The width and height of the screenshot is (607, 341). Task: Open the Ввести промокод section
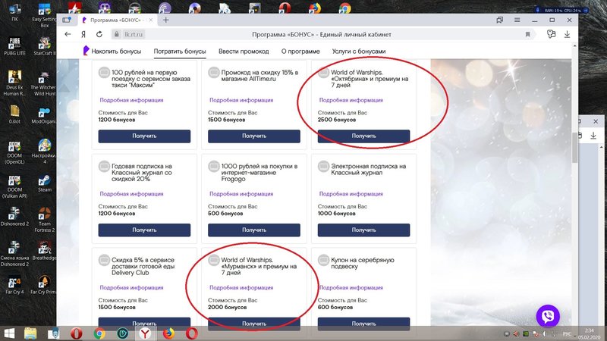point(244,51)
